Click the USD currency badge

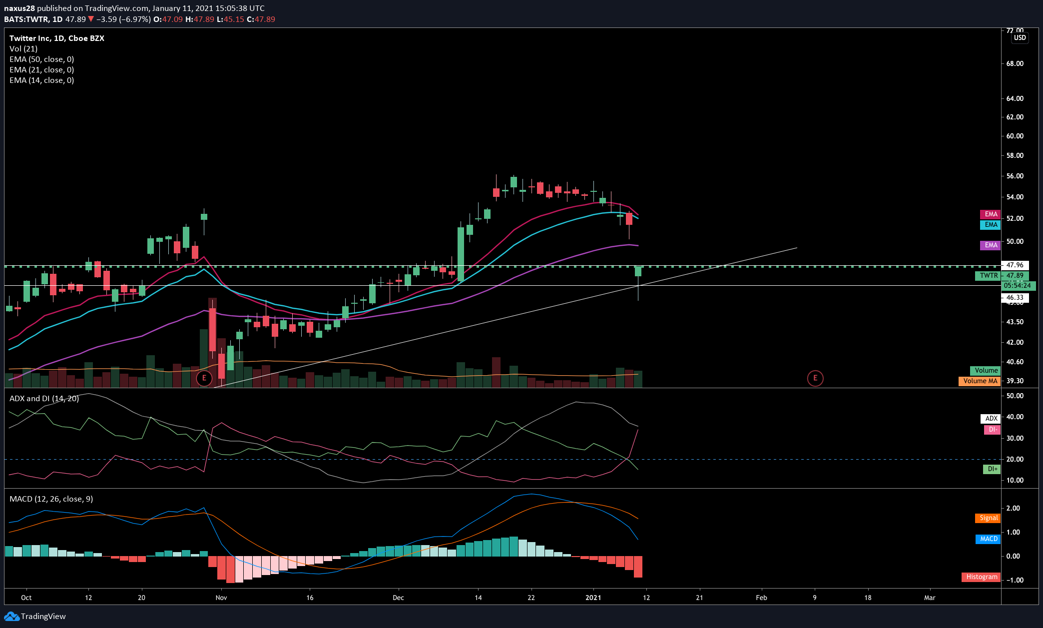tap(1020, 37)
